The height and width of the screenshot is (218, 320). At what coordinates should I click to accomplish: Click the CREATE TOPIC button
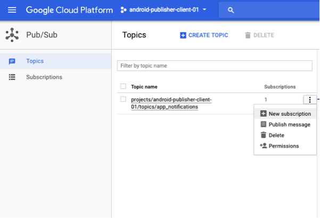pos(204,35)
